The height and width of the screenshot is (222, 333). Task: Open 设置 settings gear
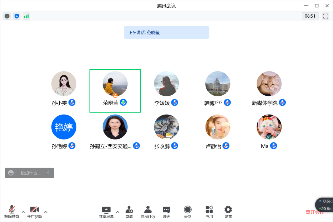228,212
